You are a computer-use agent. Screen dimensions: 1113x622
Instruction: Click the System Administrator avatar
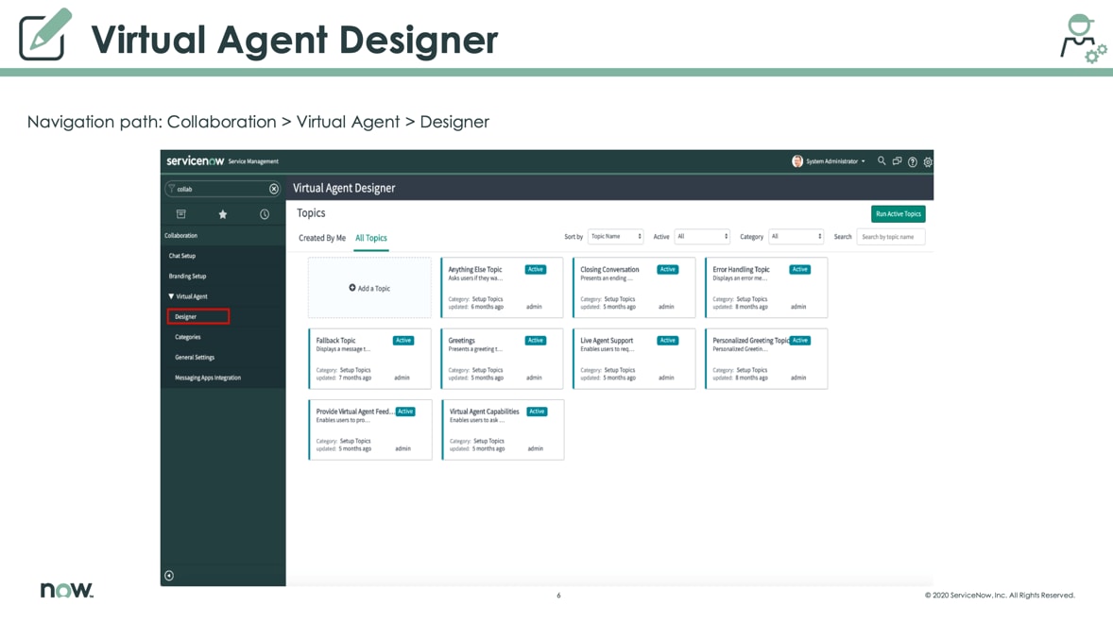(x=797, y=161)
